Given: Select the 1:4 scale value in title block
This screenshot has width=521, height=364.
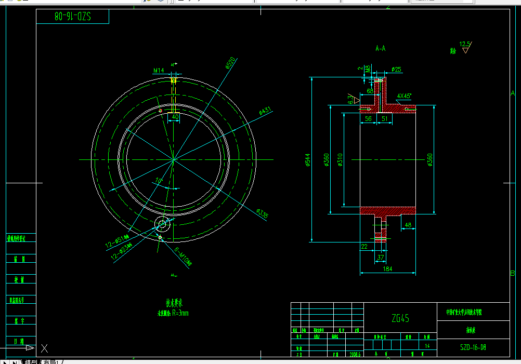Looking at the screenshot, I should pyautogui.click(x=427, y=346).
